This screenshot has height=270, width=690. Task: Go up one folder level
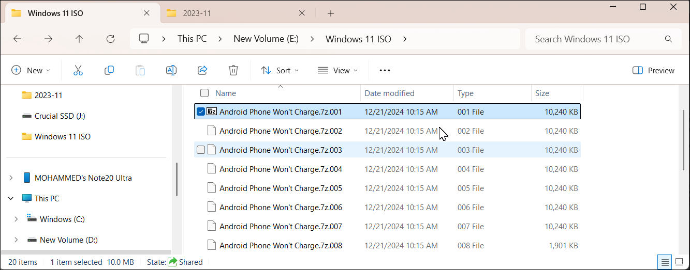pos(79,39)
